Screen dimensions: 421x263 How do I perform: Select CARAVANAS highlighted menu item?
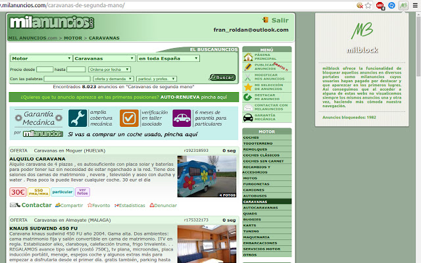click(266, 202)
